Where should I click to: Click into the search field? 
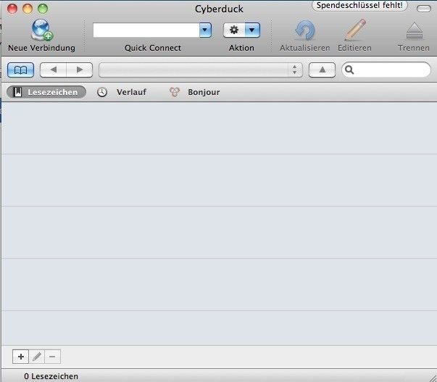point(386,70)
